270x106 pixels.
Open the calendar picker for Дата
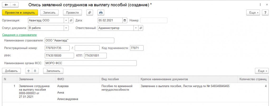[x=125, y=21]
